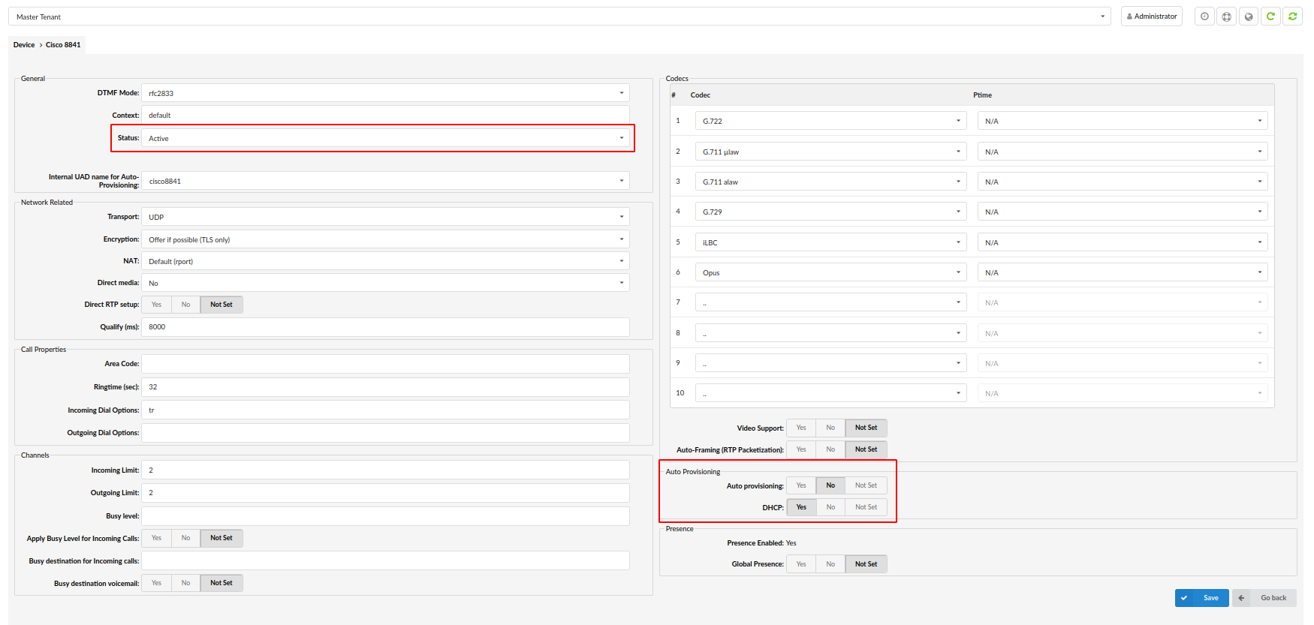Click the Busy level field
The width and height of the screenshot is (1314, 625).
385,516
